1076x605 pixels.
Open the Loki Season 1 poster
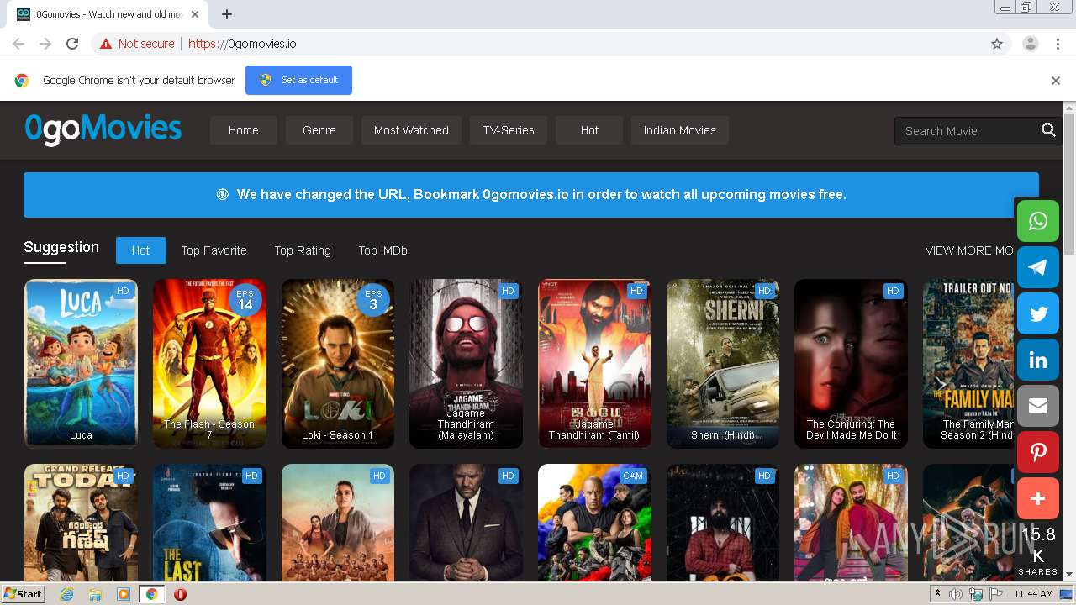click(x=338, y=363)
